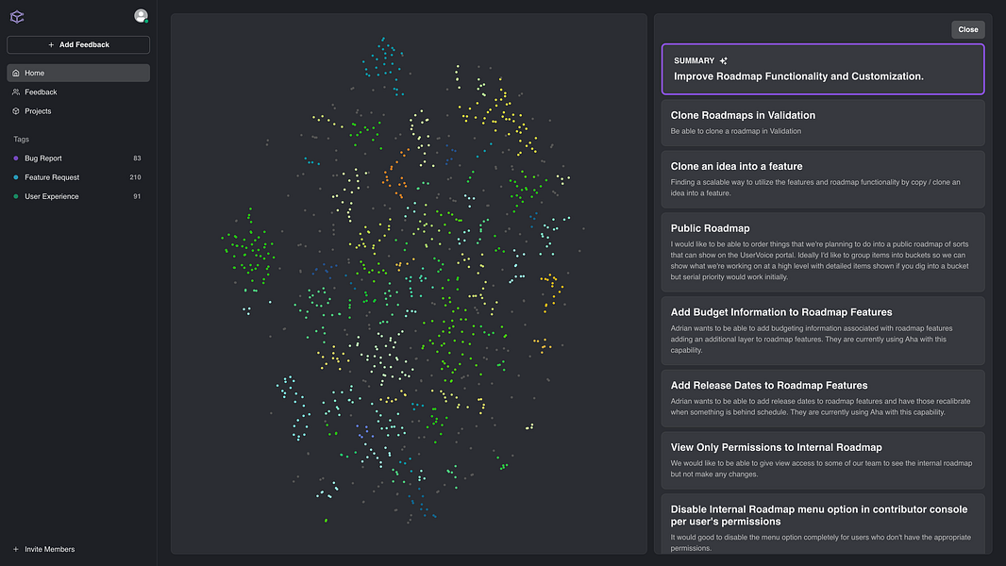Click Invite Members at the sidebar bottom
1006x566 pixels.
click(x=49, y=549)
